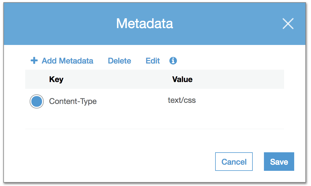Save the metadata changes
The height and width of the screenshot is (186, 311).
pyautogui.click(x=279, y=162)
